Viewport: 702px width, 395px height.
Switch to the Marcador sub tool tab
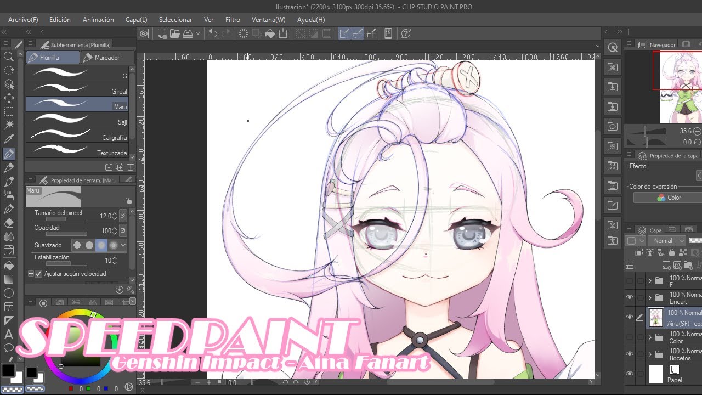click(x=107, y=58)
